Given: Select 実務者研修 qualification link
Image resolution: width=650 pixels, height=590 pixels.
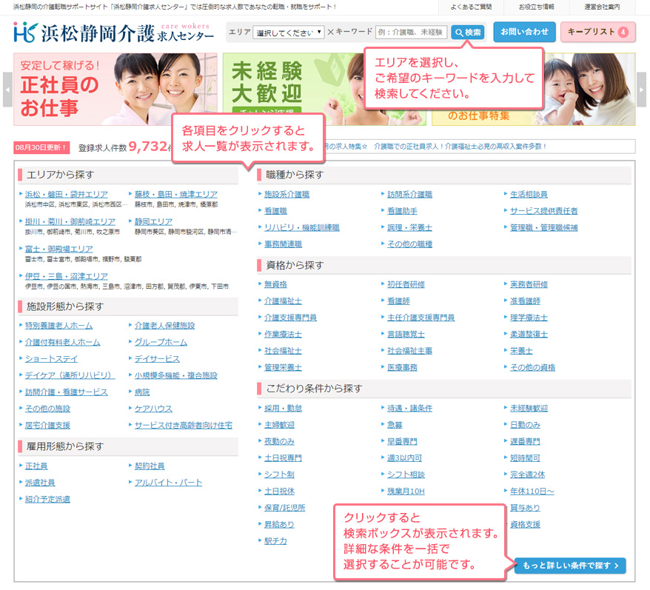Looking at the screenshot, I should [529, 284].
